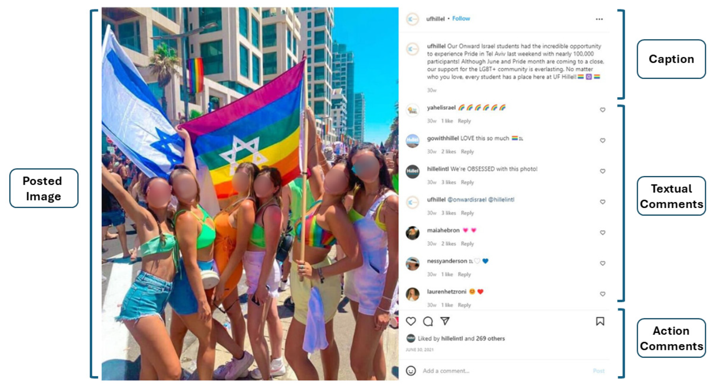Open the @hillelintl mention link

(x=501, y=199)
